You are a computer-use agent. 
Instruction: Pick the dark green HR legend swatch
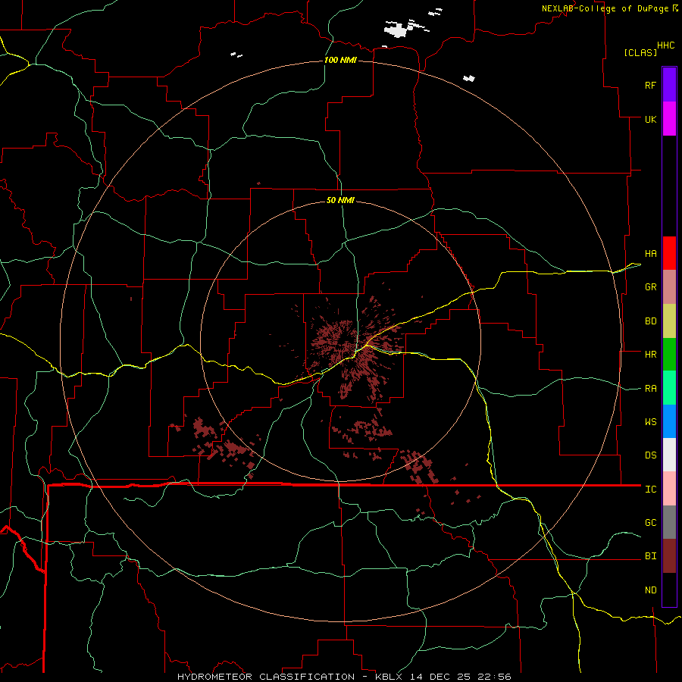[669, 355]
